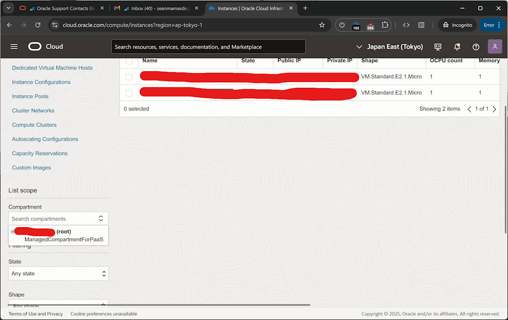Click the Oracle Cloud logo
Image resolution: width=508 pixels, height=320 pixels.
pyautogui.click(x=46, y=46)
